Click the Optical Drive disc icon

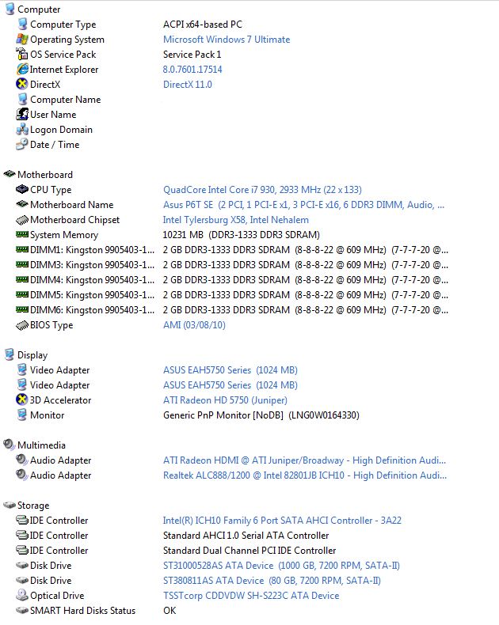(22, 595)
